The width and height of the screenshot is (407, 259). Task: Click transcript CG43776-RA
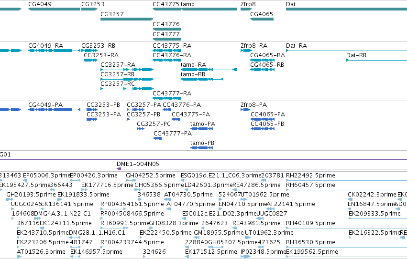point(166,60)
